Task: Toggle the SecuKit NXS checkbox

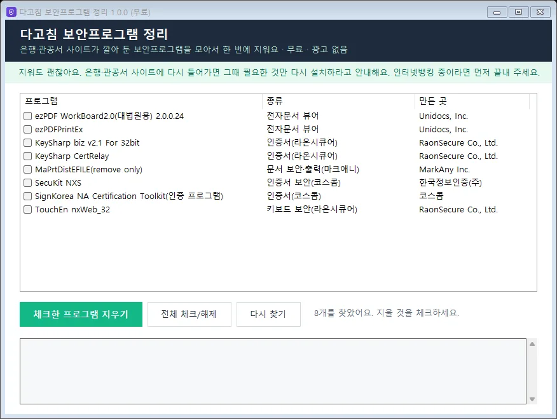Action: pos(27,182)
